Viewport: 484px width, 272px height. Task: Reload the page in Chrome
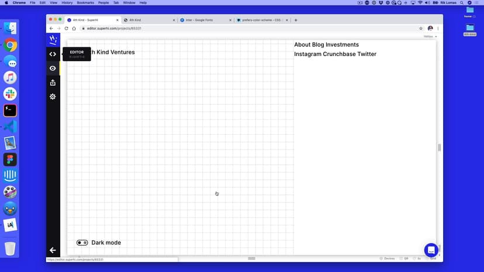[66, 29]
